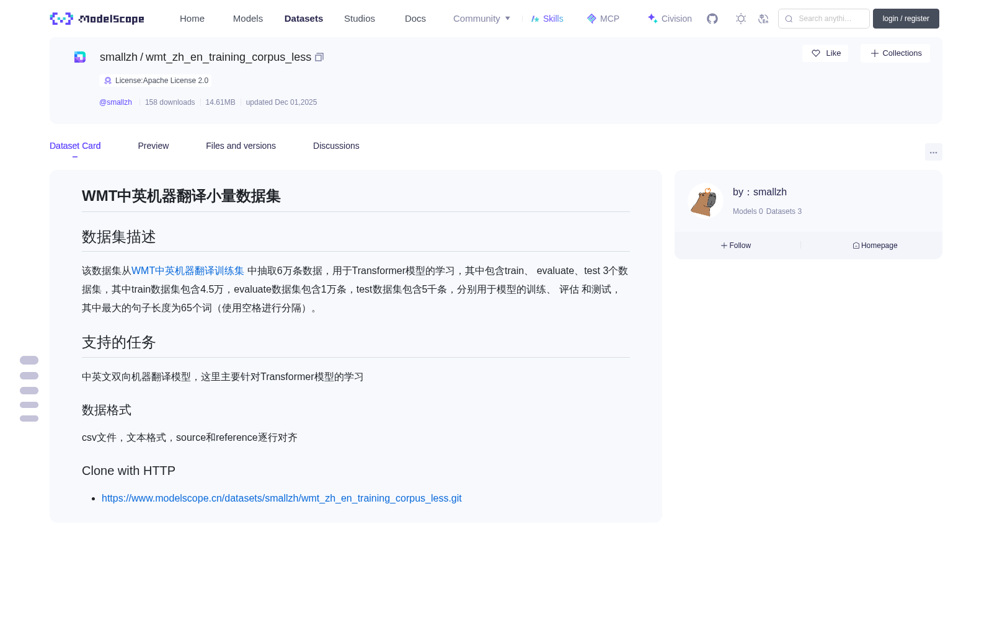
Task: Click the Apache License 2.0 tag
Action: coord(156,81)
